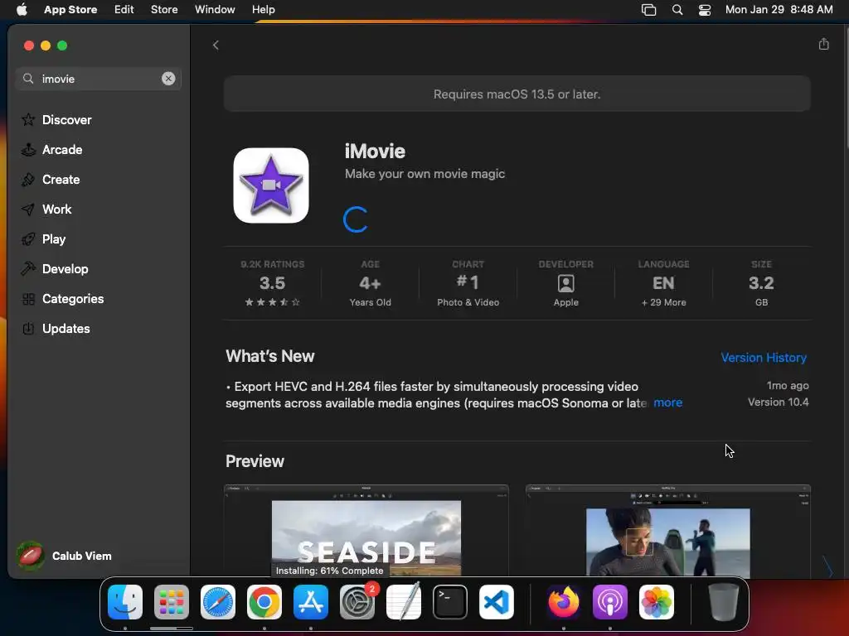Open the Help menu
The height and width of the screenshot is (636, 849).
[263, 9]
